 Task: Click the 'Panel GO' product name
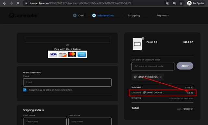tap(152, 42)
